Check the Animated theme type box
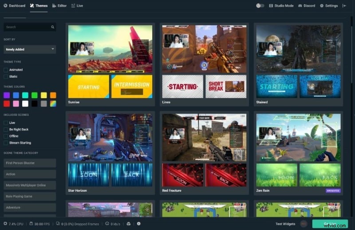 [x=6, y=70]
